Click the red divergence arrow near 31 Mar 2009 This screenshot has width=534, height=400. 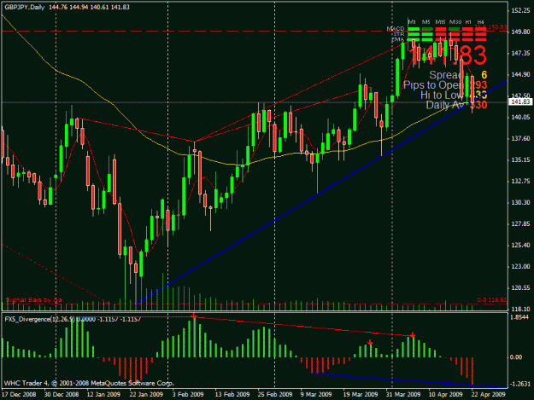pos(413,335)
